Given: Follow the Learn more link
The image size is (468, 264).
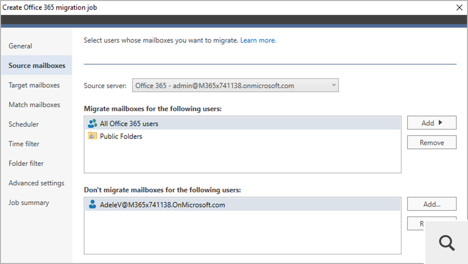Looking at the screenshot, I should (x=258, y=40).
